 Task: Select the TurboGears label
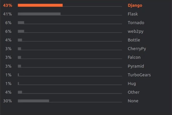(139, 75)
